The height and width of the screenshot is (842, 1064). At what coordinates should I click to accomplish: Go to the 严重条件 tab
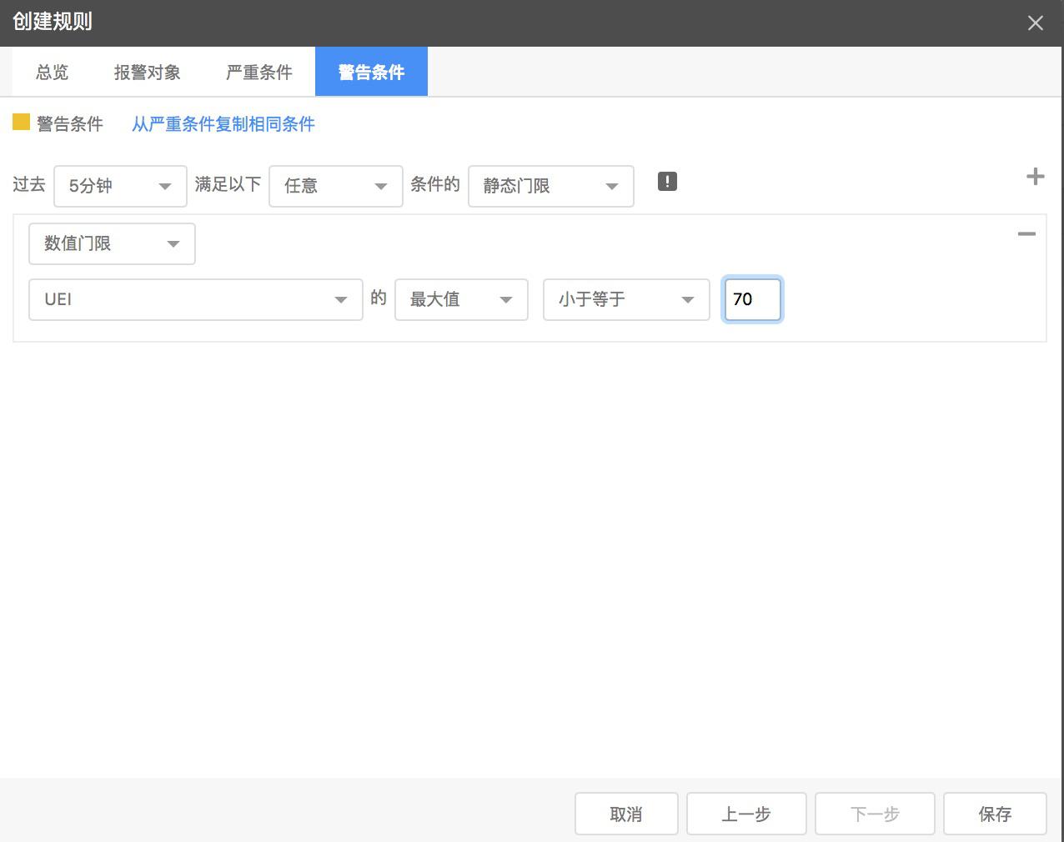258,73
